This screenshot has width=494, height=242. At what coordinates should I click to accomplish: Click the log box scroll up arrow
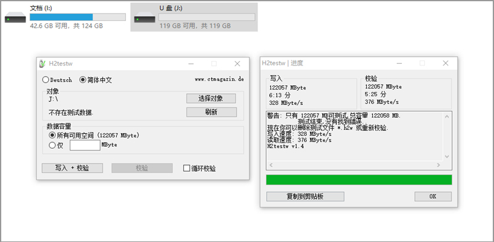tap(446, 117)
